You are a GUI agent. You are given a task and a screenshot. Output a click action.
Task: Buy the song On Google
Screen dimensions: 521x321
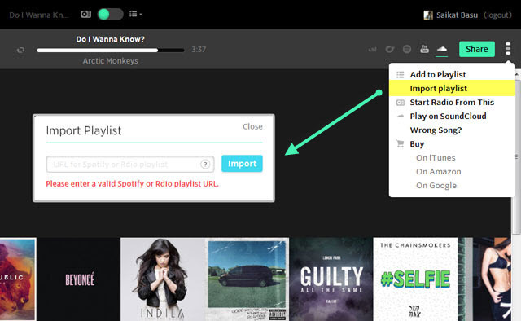tap(436, 186)
